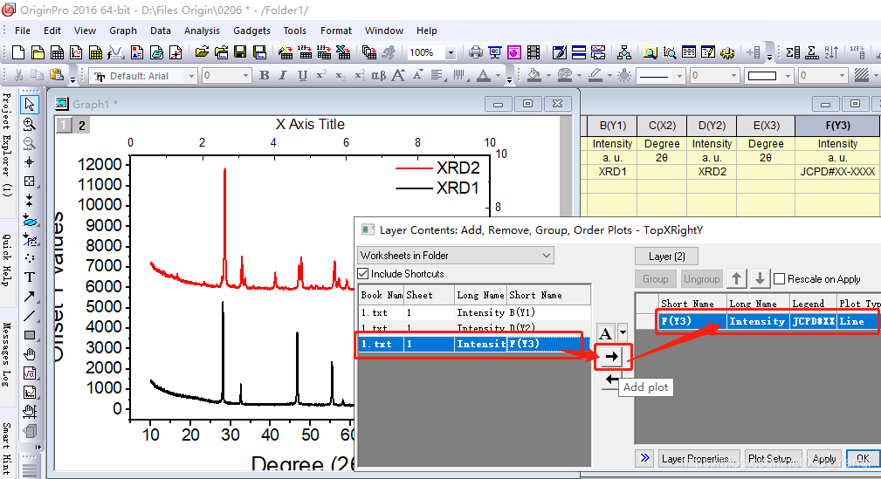
Task: Open fill color paint bucket dropdown arrow
Action: pos(548,76)
